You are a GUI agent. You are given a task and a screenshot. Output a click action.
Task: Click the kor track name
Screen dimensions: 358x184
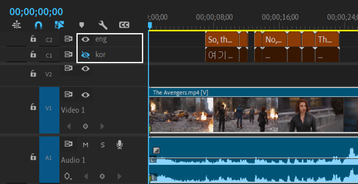point(100,54)
